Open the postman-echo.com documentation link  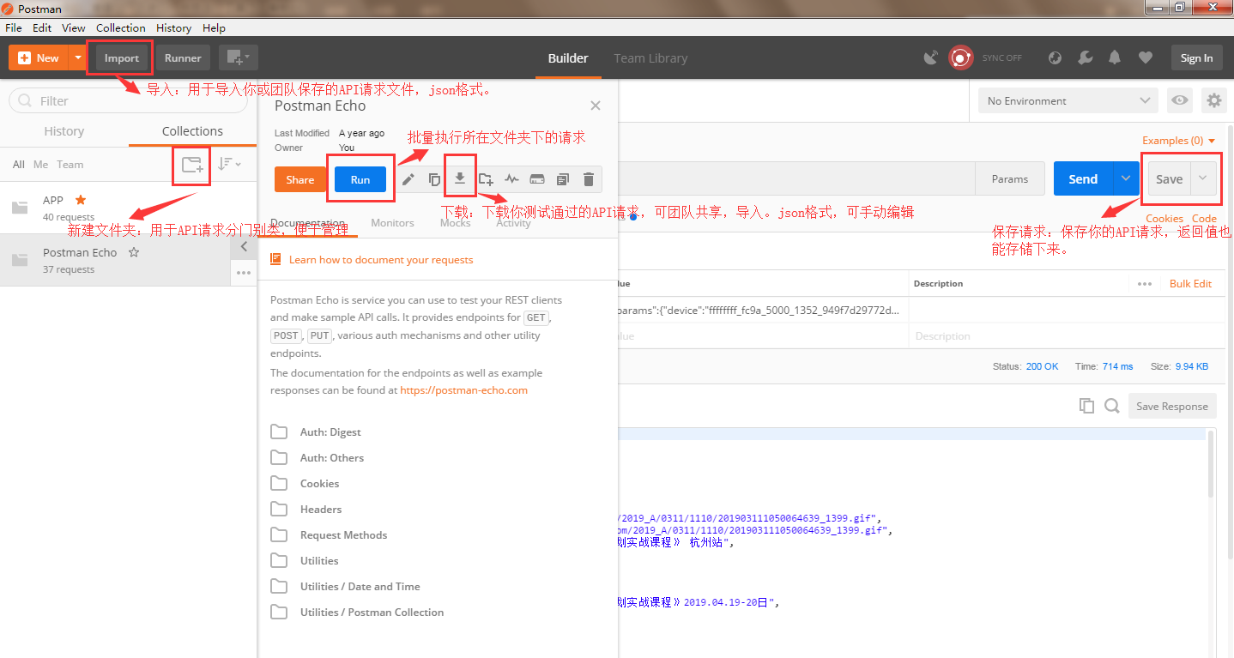(463, 389)
